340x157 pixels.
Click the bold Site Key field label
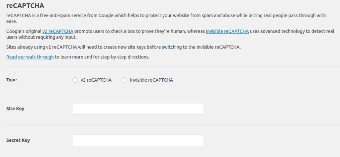pos(15,109)
